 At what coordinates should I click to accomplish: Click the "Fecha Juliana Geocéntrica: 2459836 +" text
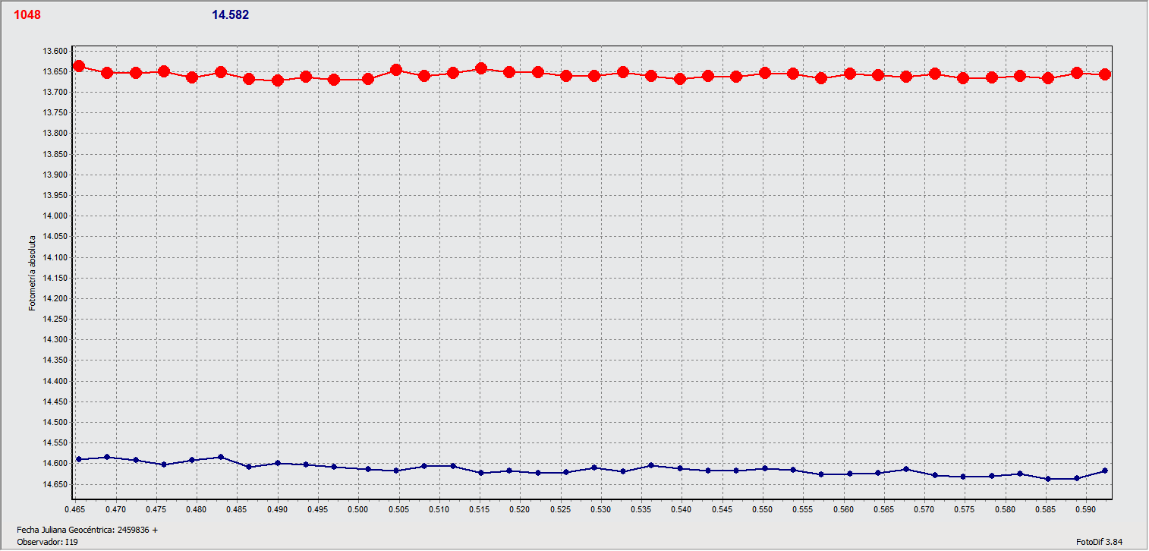point(87,529)
